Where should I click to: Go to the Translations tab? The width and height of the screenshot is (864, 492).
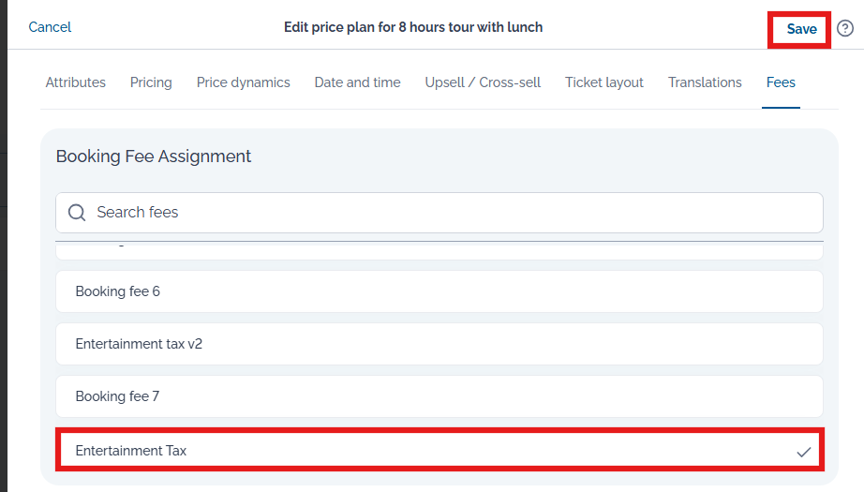[705, 82]
